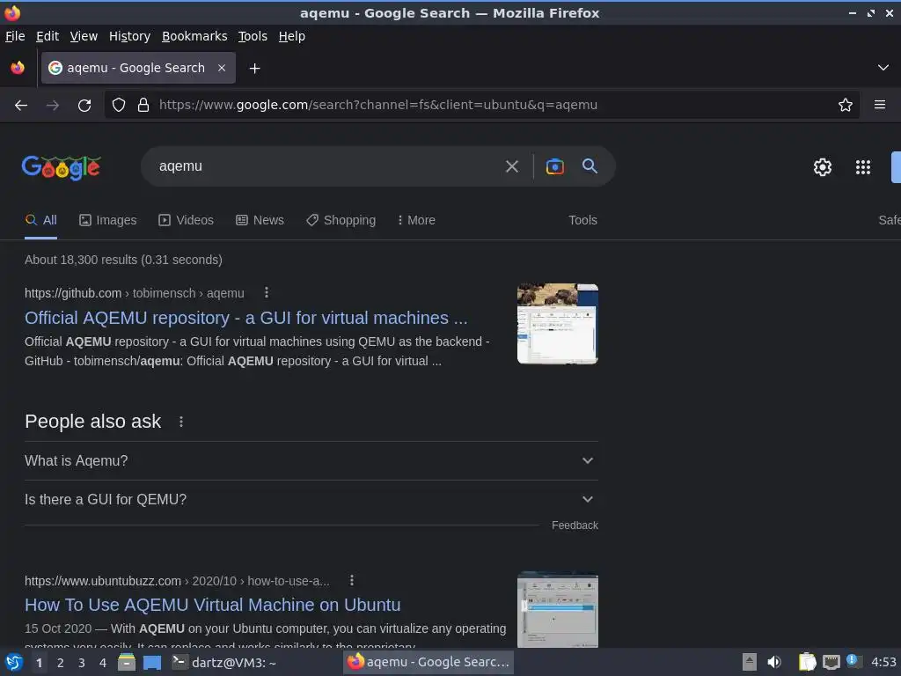Click the forward navigation arrow
The image size is (901, 676).
tap(52, 106)
